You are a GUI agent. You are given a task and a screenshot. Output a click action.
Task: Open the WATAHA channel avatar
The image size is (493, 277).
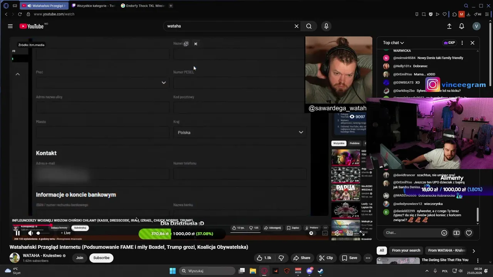coord(15,258)
